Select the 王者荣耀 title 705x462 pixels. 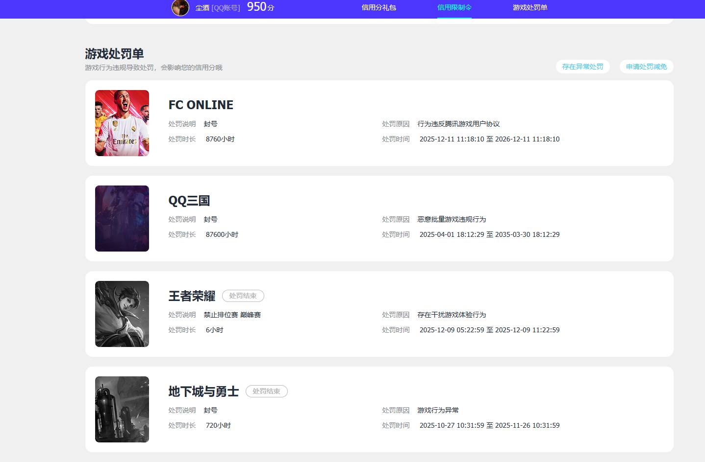pos(192,296)
